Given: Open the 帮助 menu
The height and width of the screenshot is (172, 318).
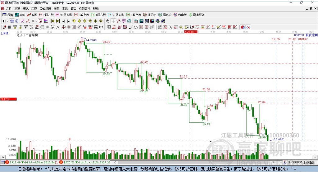Looking at the screenshot, I should click(96, 8).
